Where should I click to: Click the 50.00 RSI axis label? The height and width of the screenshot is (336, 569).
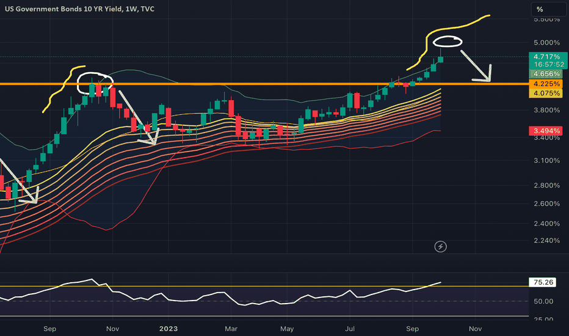coord(543,302)
